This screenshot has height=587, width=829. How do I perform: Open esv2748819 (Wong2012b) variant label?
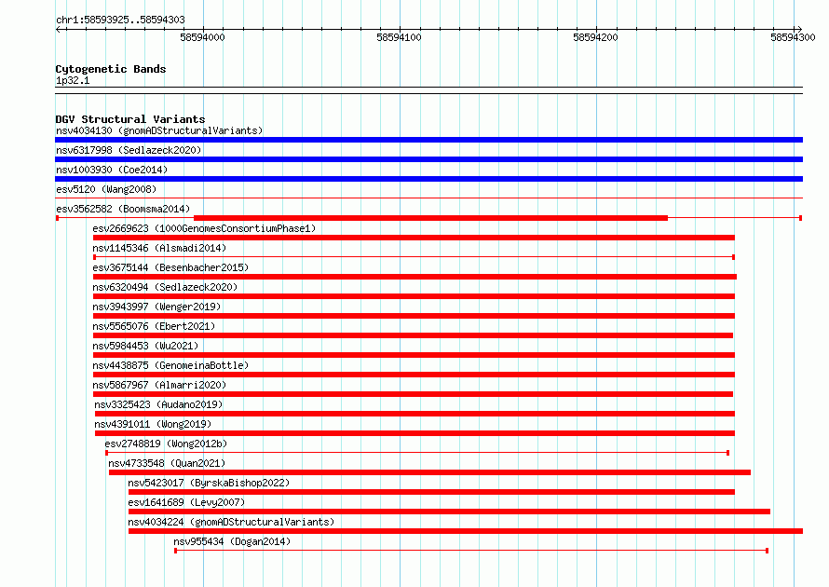pyautogui.click(x=166, y=444)
